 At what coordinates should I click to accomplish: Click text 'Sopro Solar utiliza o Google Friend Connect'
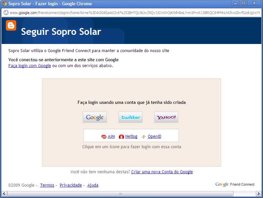tap(49, 50)
